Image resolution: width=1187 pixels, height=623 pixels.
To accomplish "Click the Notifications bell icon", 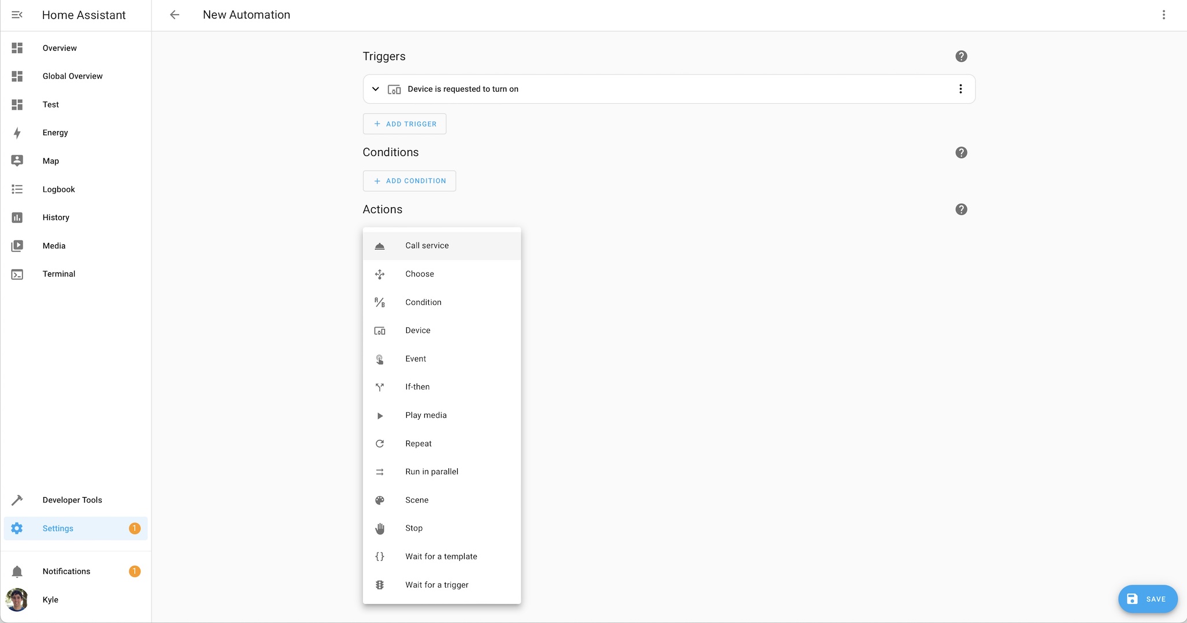I will (17, 572).
